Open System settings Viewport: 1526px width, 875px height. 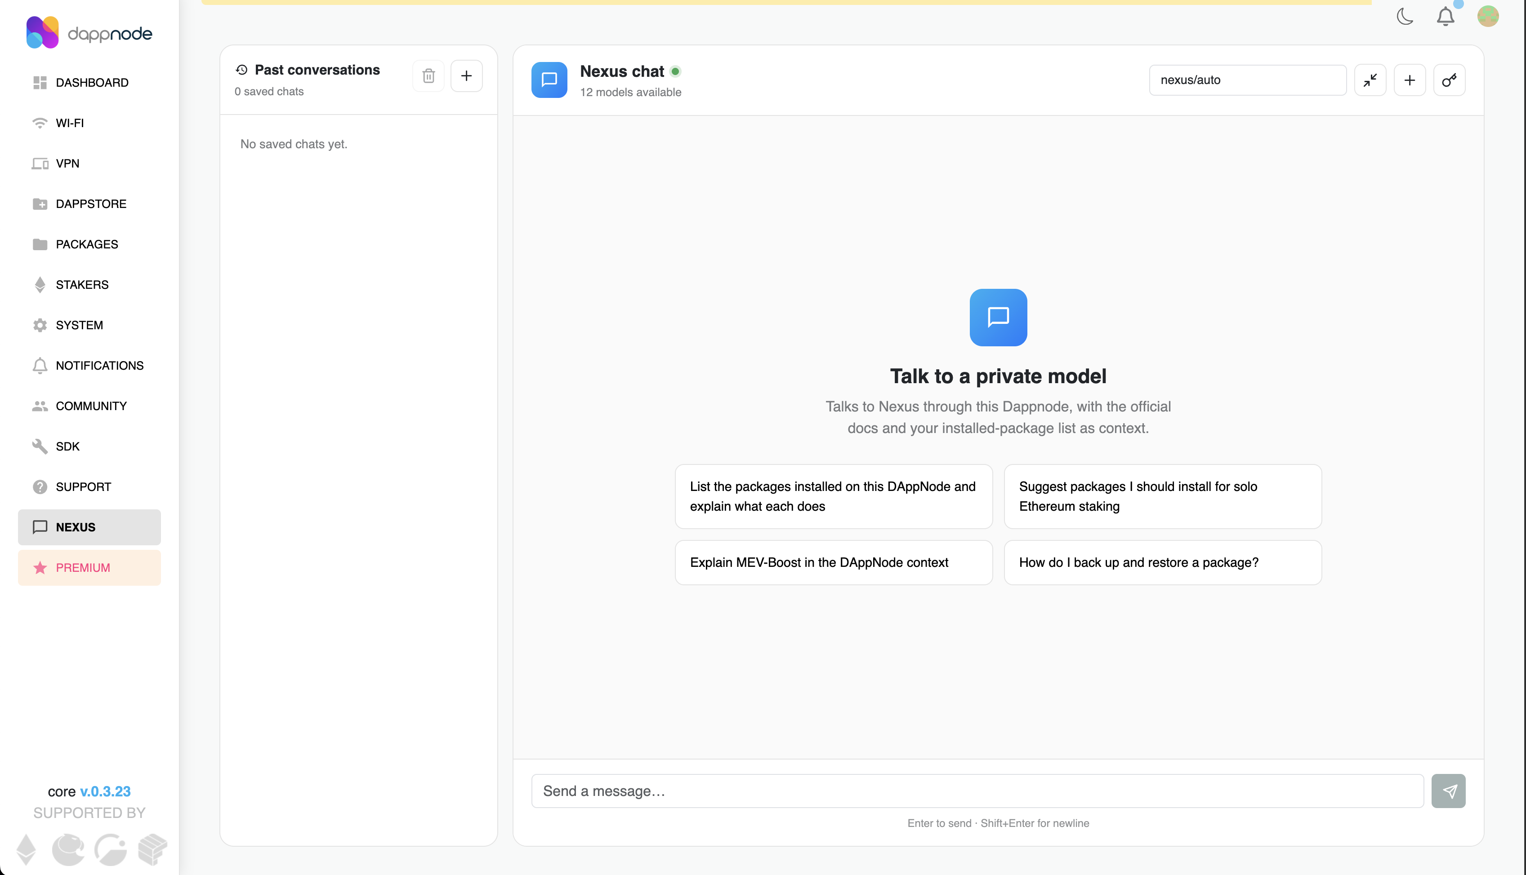click(x=89, y=325)
